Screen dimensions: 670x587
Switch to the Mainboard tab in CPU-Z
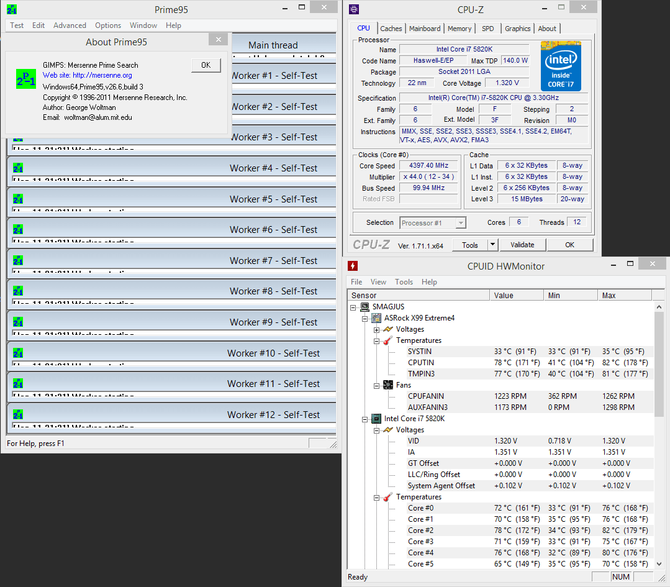pyautogui.click(x=424, y=29)
